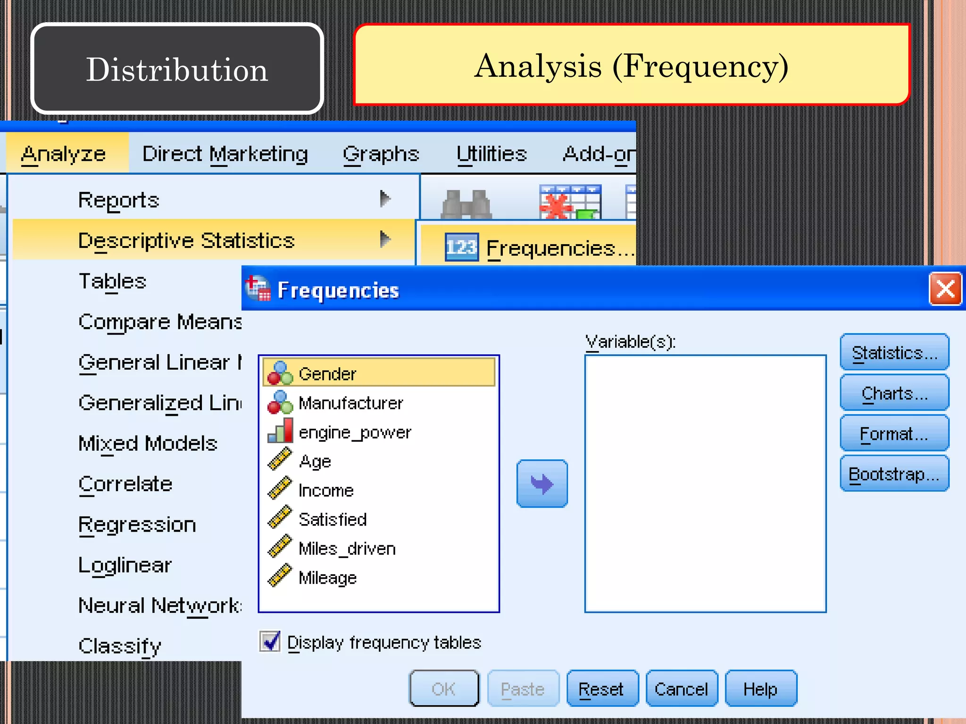Click the nominal icon beside Gender
This screenshot has width=966, height=724.
pyautogui.click(x=280, y=373)
